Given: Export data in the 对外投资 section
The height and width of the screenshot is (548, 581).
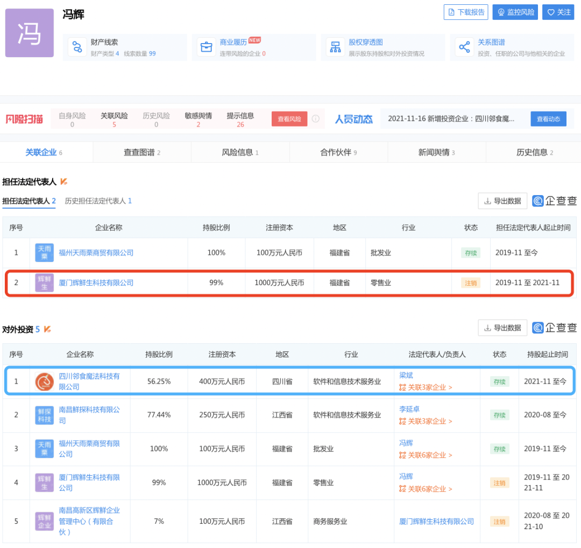Looking at the screenshot, I should (502, 328).
